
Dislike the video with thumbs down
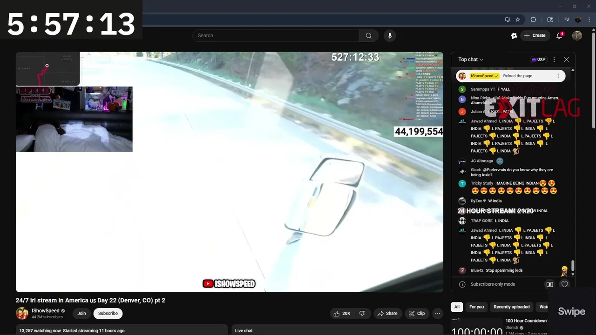(362, 314)
